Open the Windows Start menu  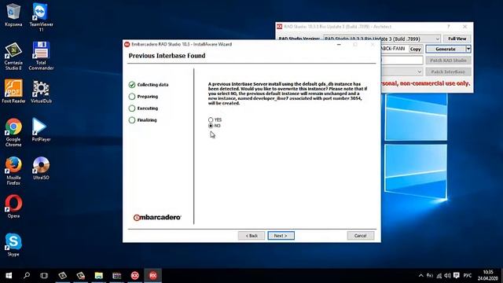pos(9,275)
